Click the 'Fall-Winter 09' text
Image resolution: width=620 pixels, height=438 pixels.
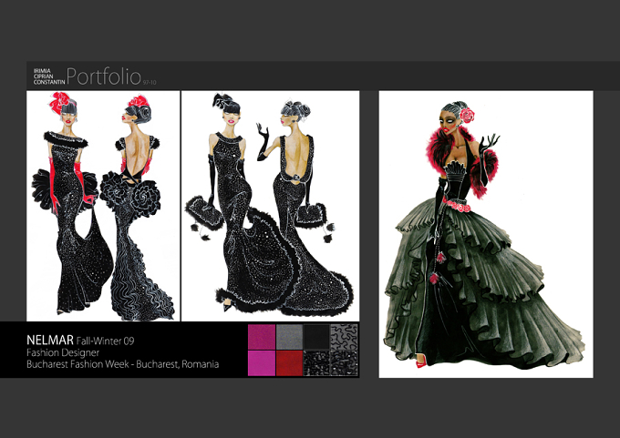coord(105,341)
